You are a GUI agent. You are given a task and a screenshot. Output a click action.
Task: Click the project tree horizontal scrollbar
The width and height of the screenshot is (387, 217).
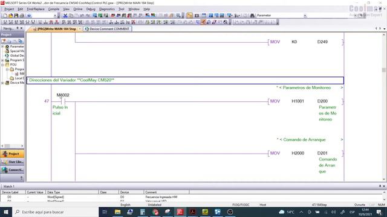pyautogui.click(x=12, y=146)
